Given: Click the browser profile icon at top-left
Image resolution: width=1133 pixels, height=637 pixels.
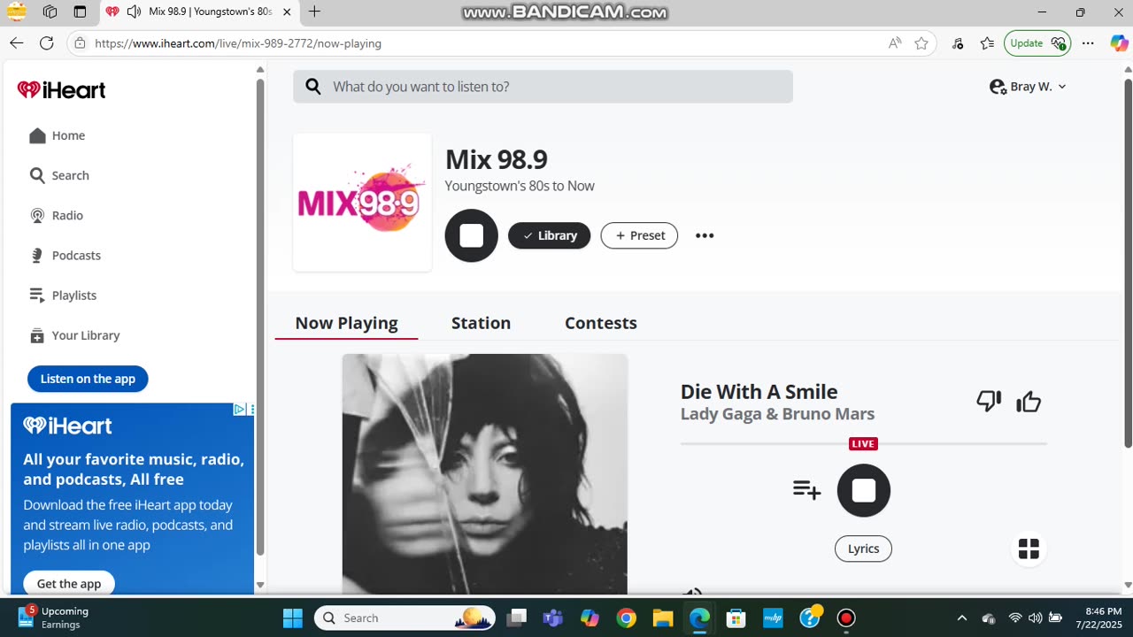Looking at the screenshot, I should 17,12.
